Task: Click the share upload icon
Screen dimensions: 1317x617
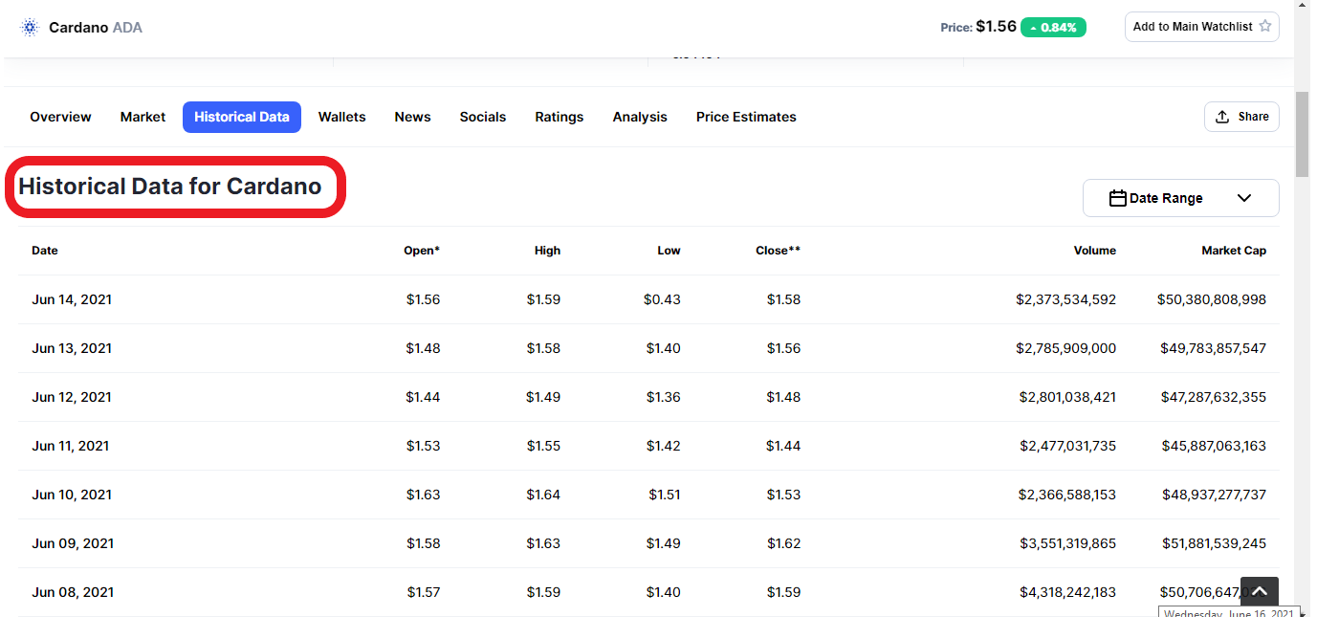Action: (1222, 117)
